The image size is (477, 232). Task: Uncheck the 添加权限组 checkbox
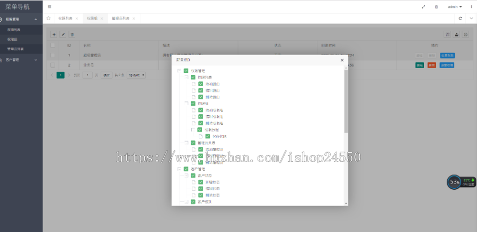[200, 110]
